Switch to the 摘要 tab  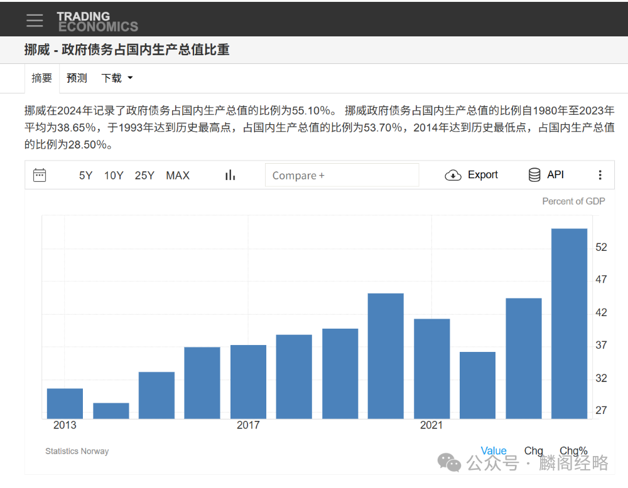pyautogui.click(x=42, y=78)
